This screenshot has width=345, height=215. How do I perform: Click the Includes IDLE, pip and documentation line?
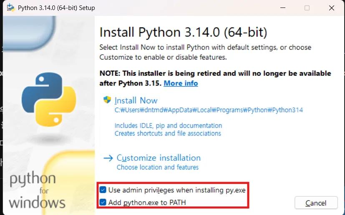click(168, 125)
